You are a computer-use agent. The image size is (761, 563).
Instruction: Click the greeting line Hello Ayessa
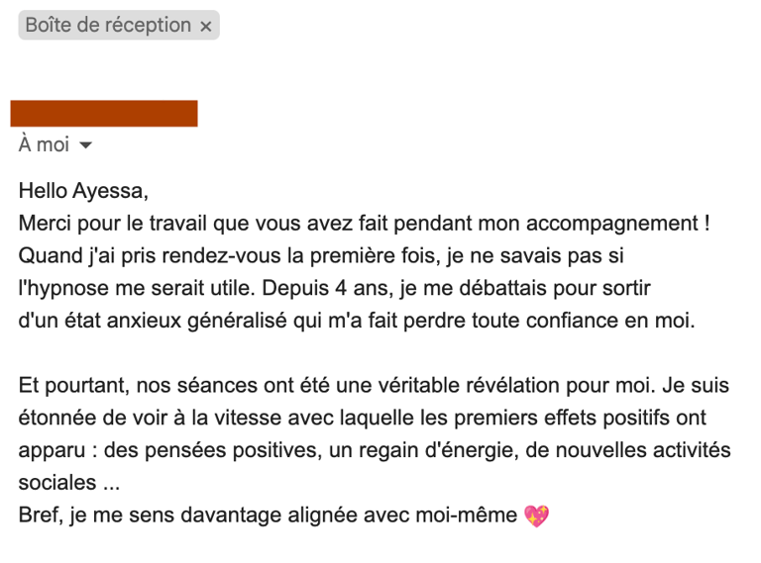pyautogui.click(x=83, y=191)
